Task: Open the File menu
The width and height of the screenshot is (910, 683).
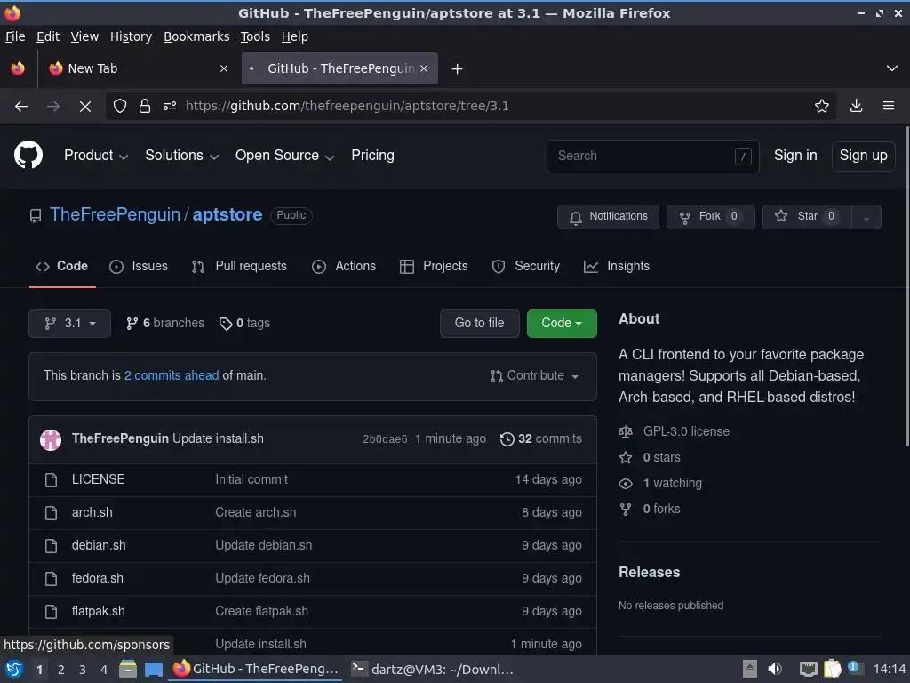Action: pyautogui.click(x=15, y=36)
